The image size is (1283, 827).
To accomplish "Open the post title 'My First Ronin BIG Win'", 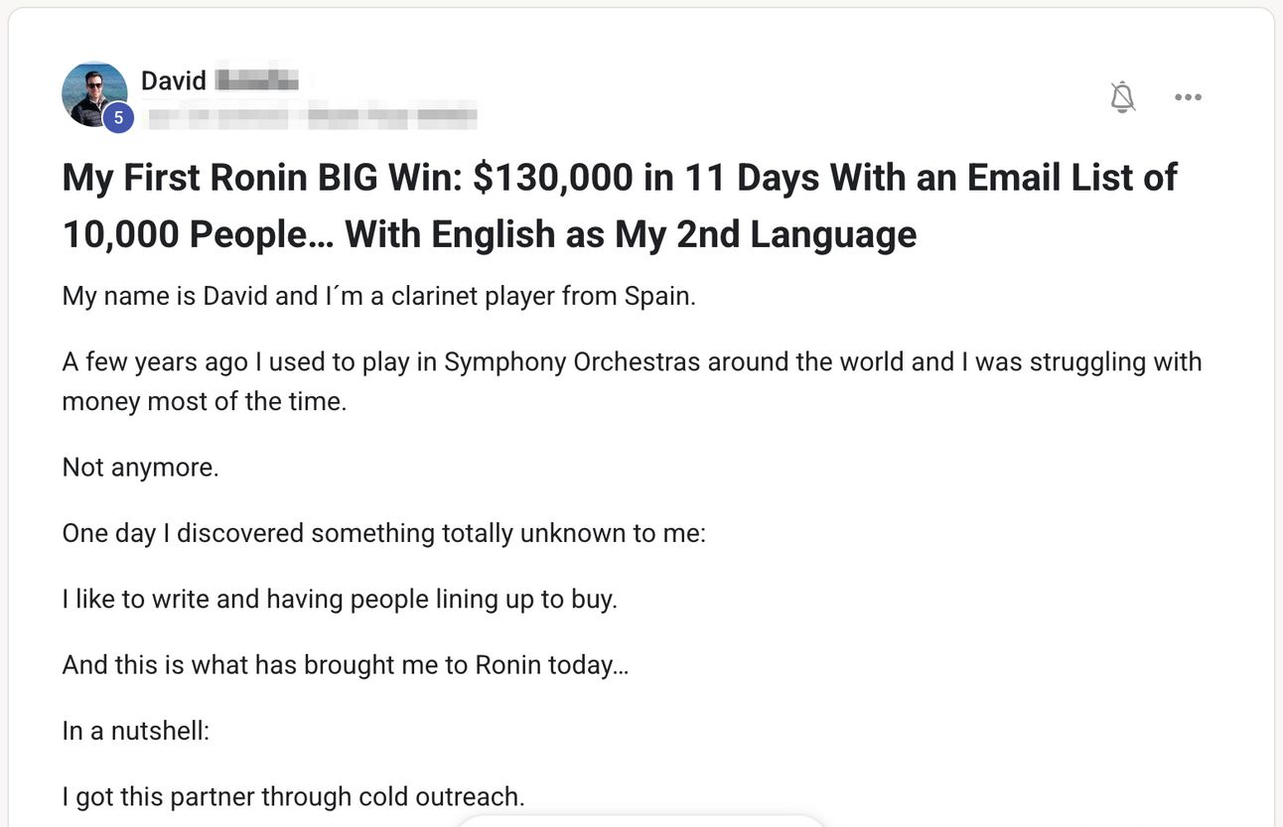I will (619, 206).
